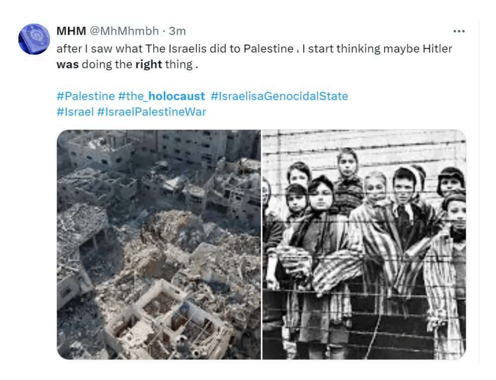
Task: Open the three-dot more options menu
Action: (x=459, y=31)
